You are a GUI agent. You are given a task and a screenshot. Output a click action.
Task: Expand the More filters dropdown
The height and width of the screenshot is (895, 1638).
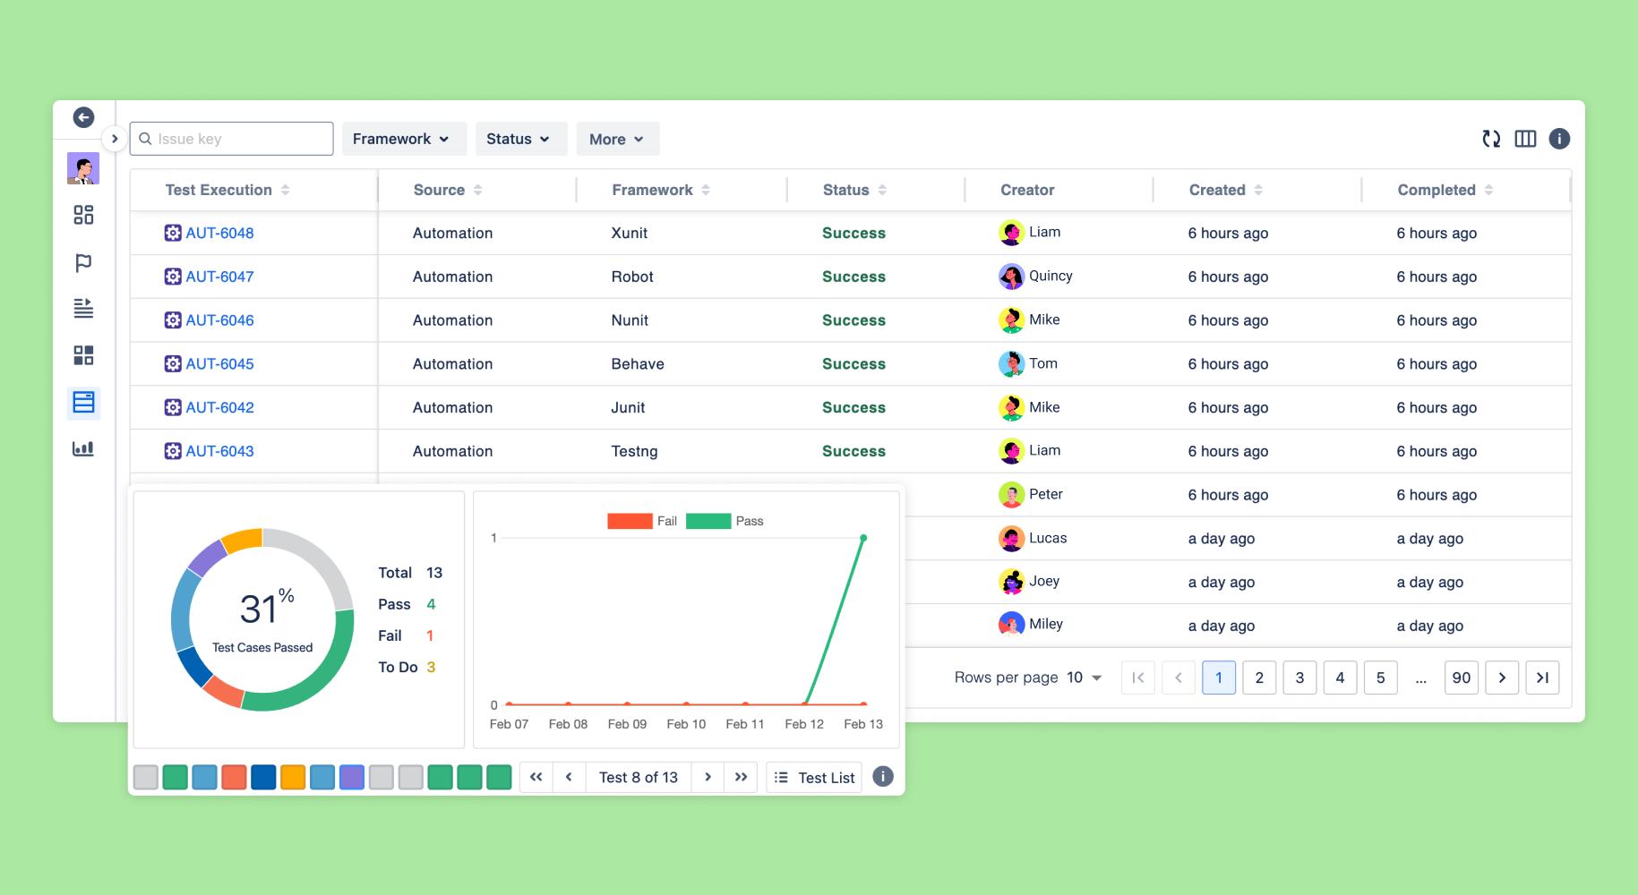click(617, 139)
